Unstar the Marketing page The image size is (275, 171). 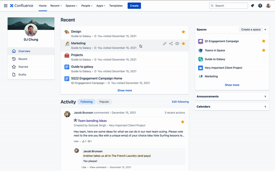pyautogui.click(x=183, y=44)
